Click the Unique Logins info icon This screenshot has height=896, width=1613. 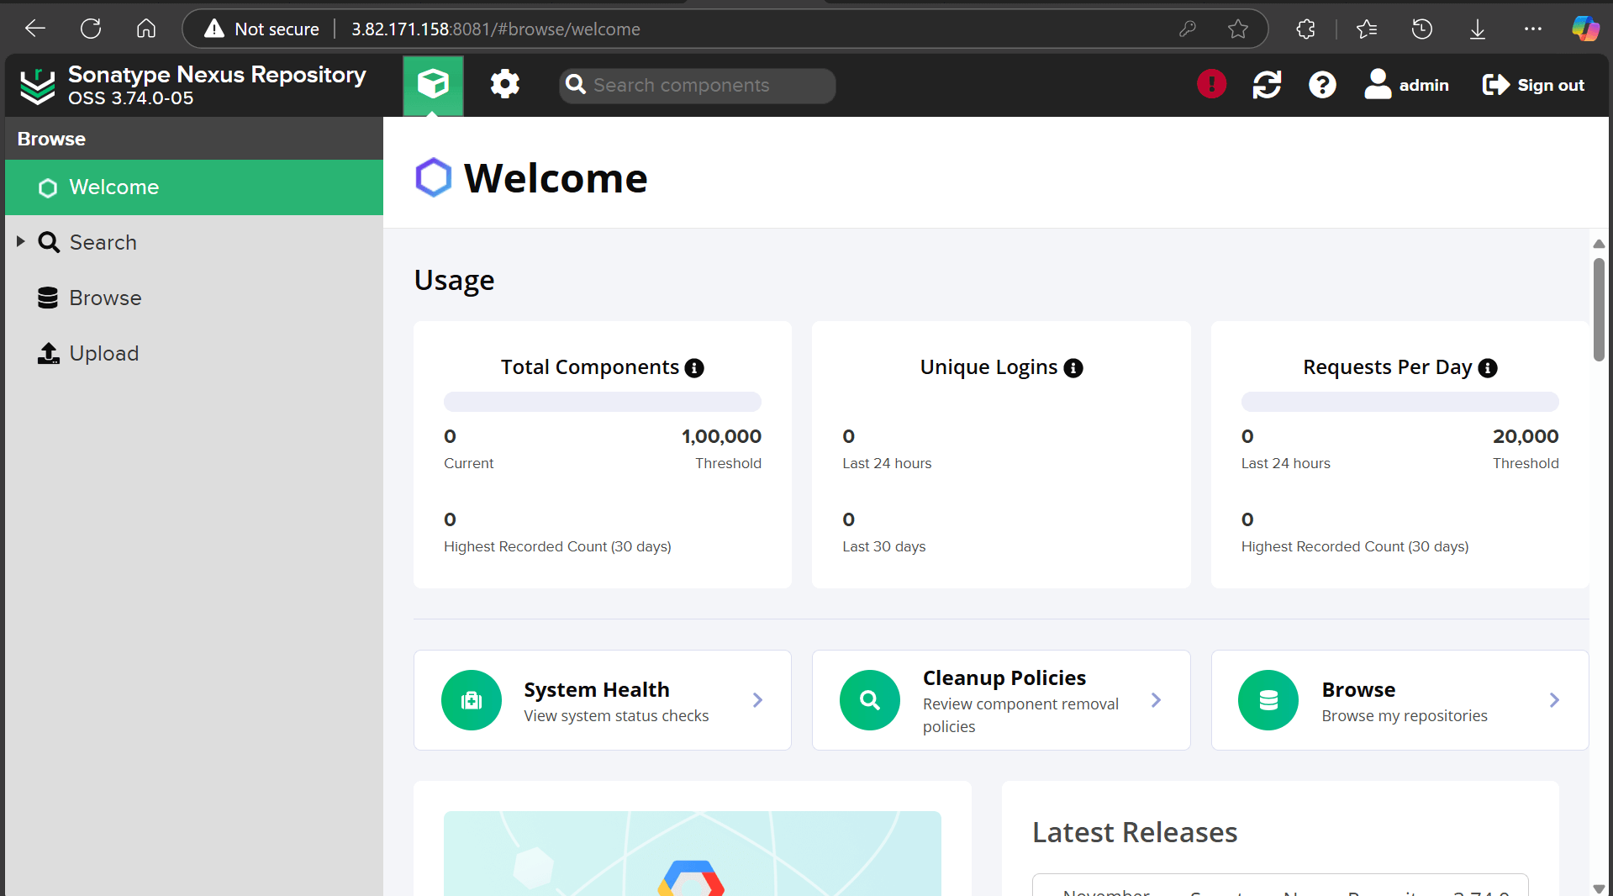(x=1073, y=368)
